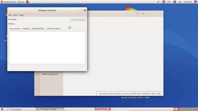Maximize the file manager window
The width and height of the screenshot is (198, 111).
click(x=158, y=14)
